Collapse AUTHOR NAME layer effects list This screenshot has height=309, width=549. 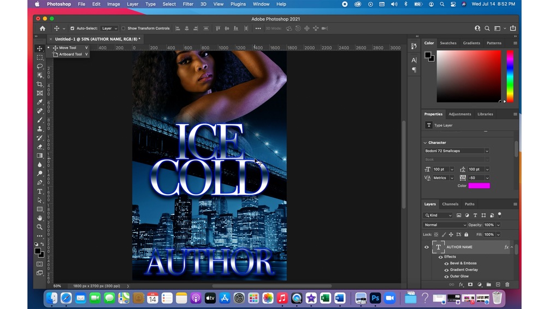512,247
